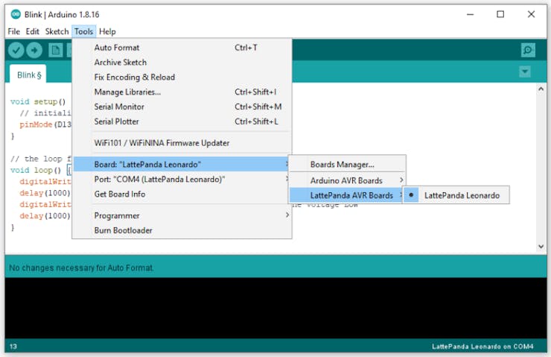The height and width of the screenshot is (357, 551).
Task: Maximize the Arduino window
Action: [500, 14]
